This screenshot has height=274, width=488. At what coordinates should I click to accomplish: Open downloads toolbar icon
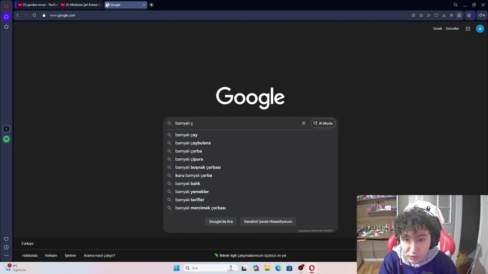(x=444, y=15)
